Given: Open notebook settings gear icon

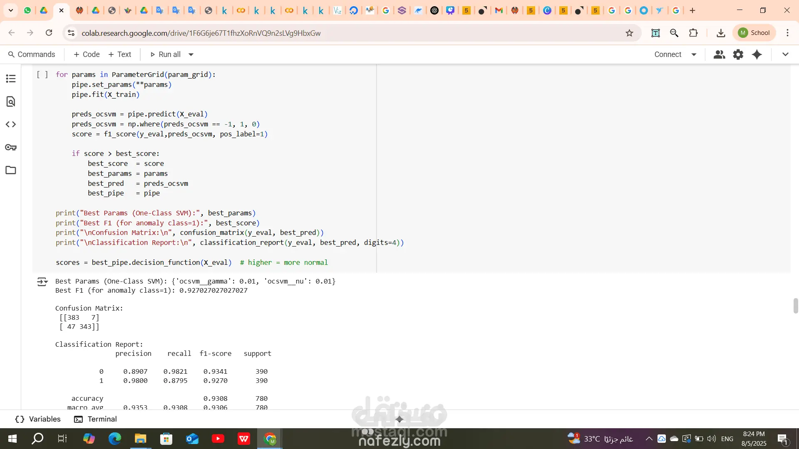Looking at the screenshot, I should click(x=738, y=54).
